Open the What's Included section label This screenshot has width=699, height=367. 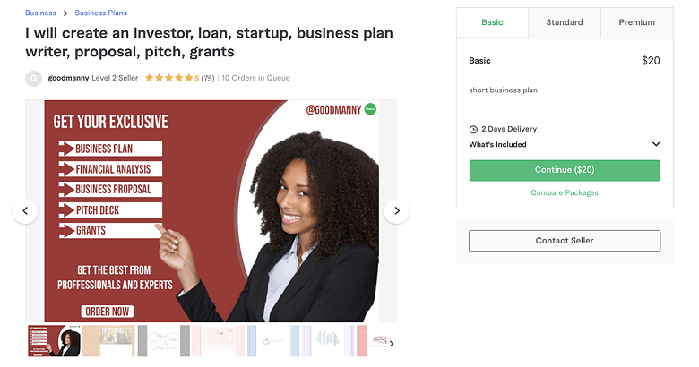click(x=497, y=144)
